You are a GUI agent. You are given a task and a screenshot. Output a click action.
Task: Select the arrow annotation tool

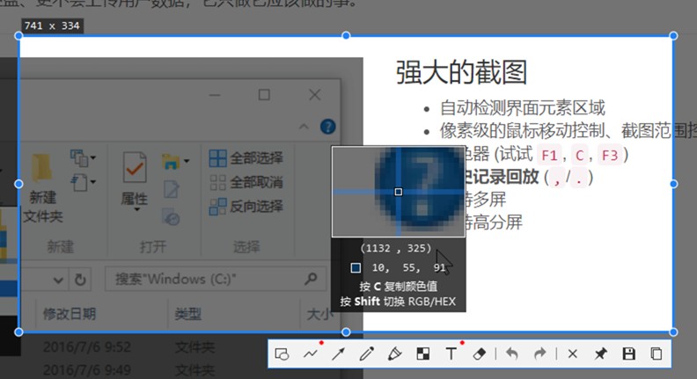coord(338,354)
